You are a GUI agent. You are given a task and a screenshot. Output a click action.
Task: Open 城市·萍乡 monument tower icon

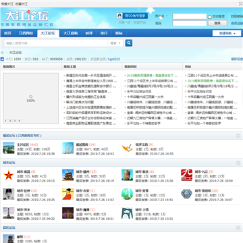[9, 213]
